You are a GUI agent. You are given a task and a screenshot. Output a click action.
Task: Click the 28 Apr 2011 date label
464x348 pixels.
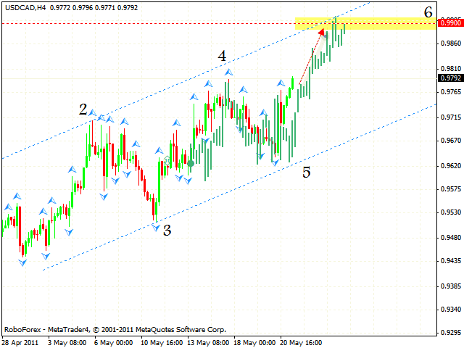pos(22,341)
